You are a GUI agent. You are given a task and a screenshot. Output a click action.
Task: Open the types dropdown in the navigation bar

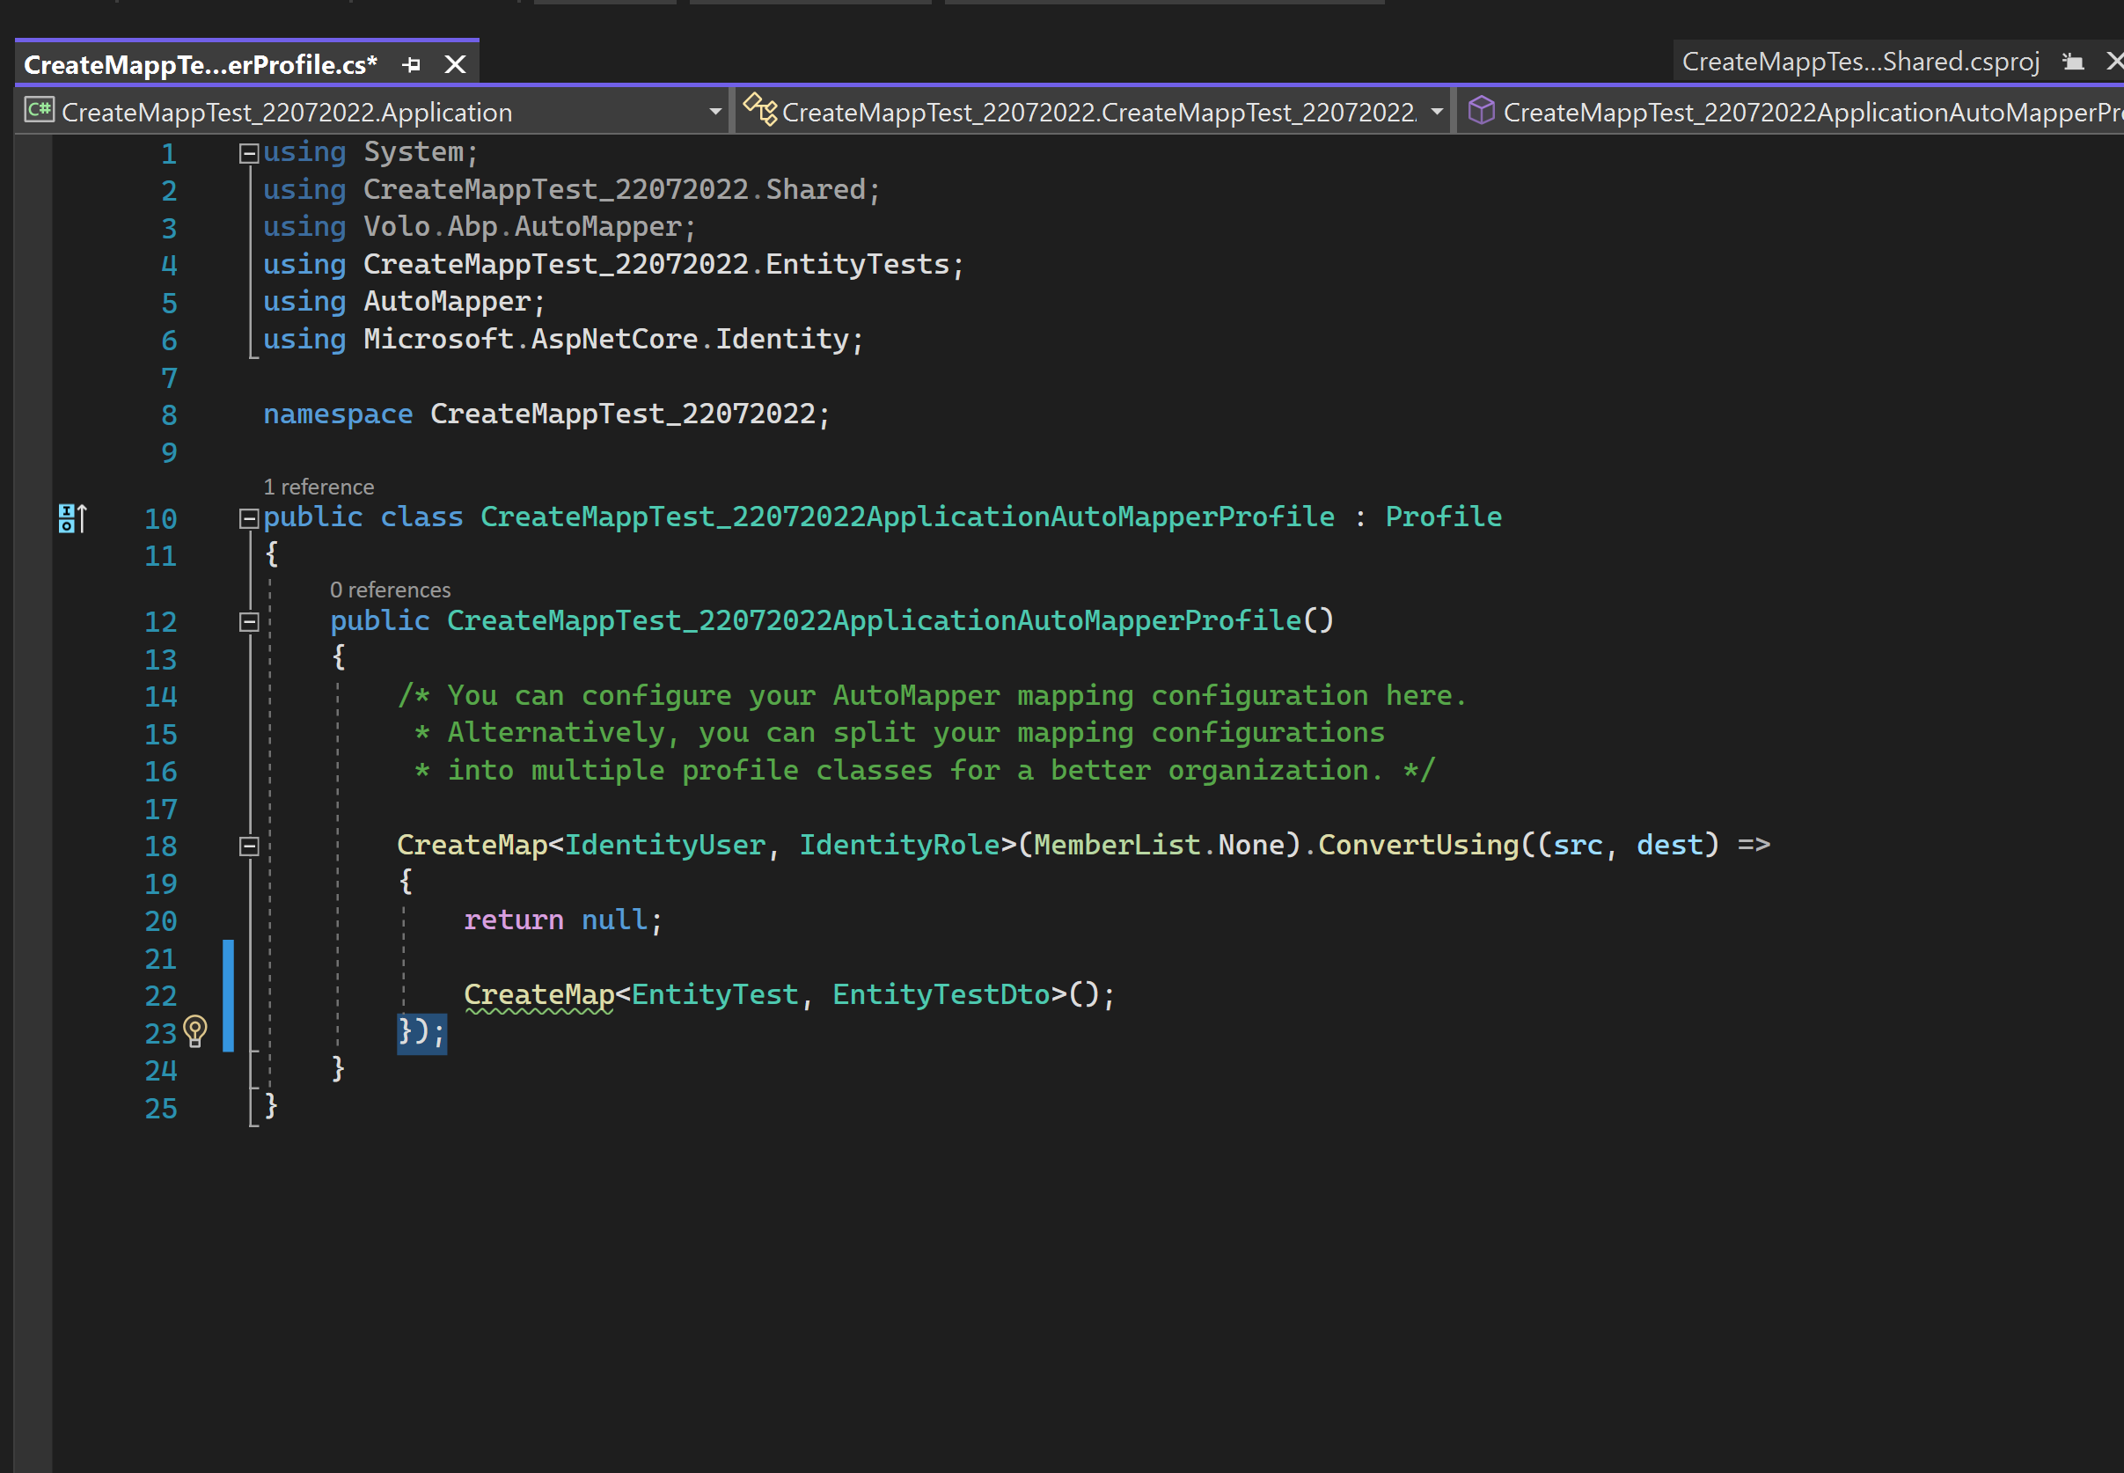pyautogui.click(x=1437, y=111)
